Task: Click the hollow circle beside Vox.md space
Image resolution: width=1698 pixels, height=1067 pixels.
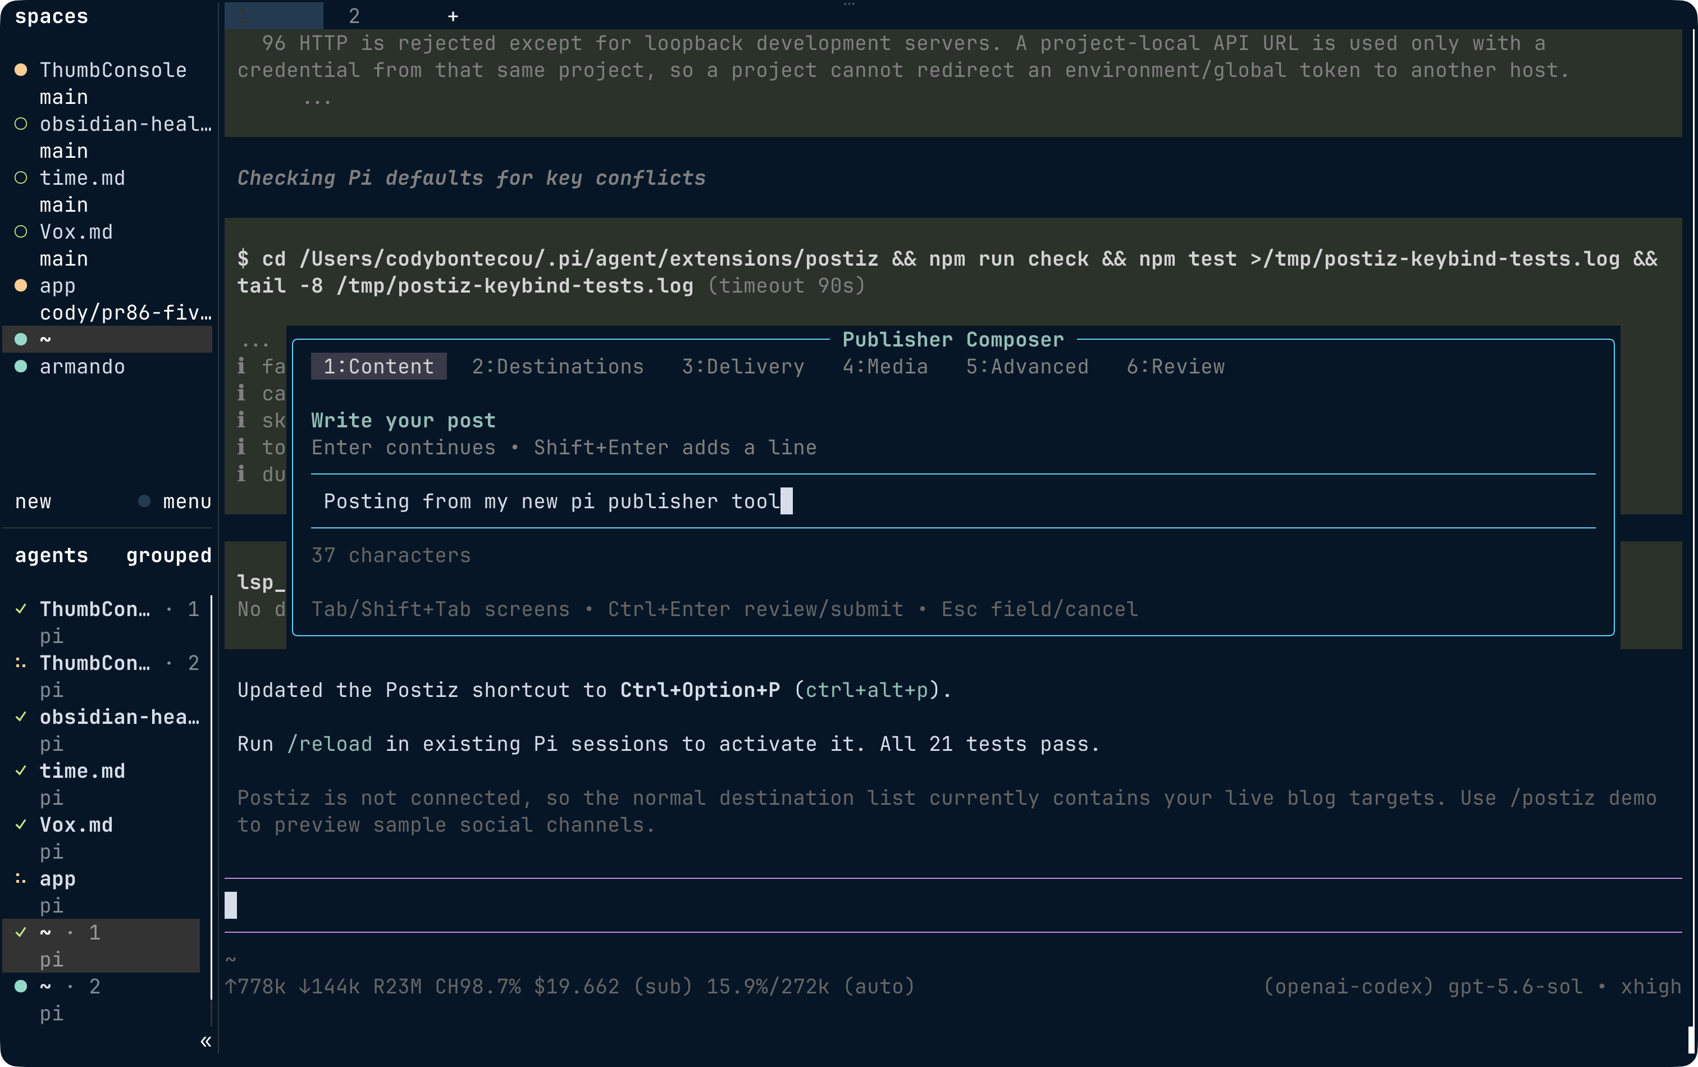Action: pos(21,232)
